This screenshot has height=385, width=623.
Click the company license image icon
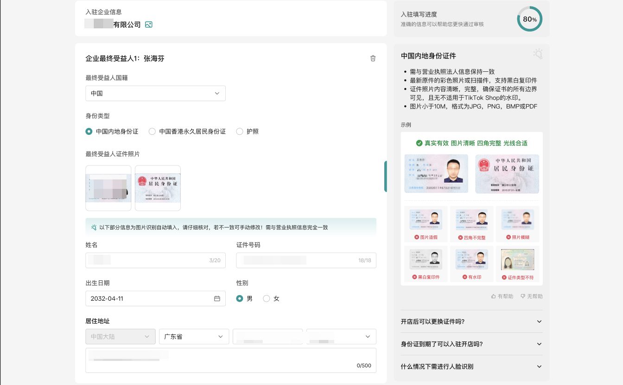[148, 25]
